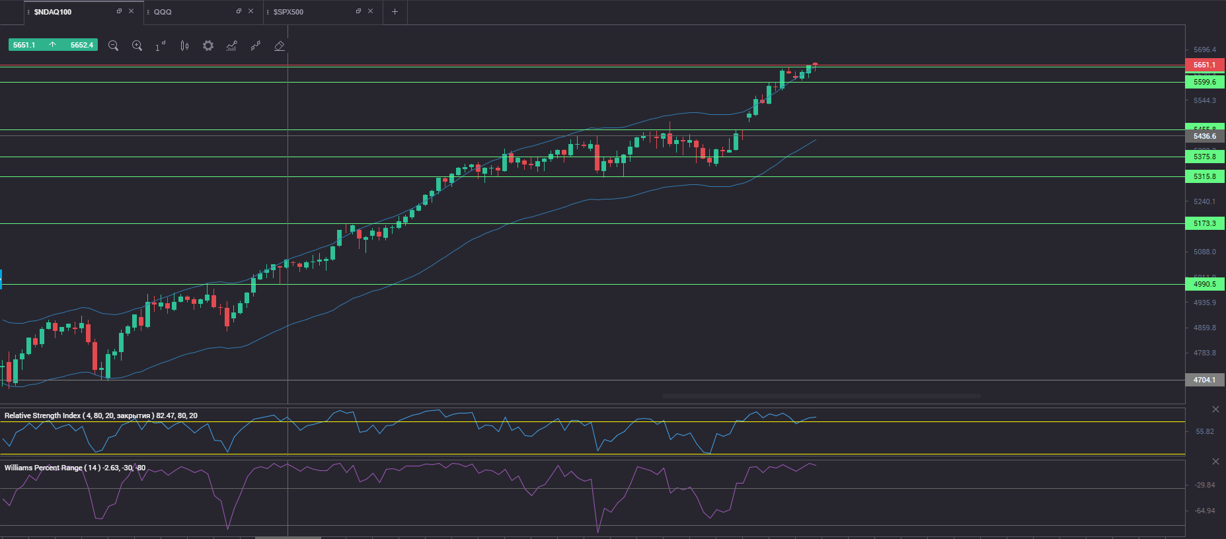The image size is (1226, 539).
Task: Click the -64.94 Williams axis value
Action: (x=1205, y=511)
